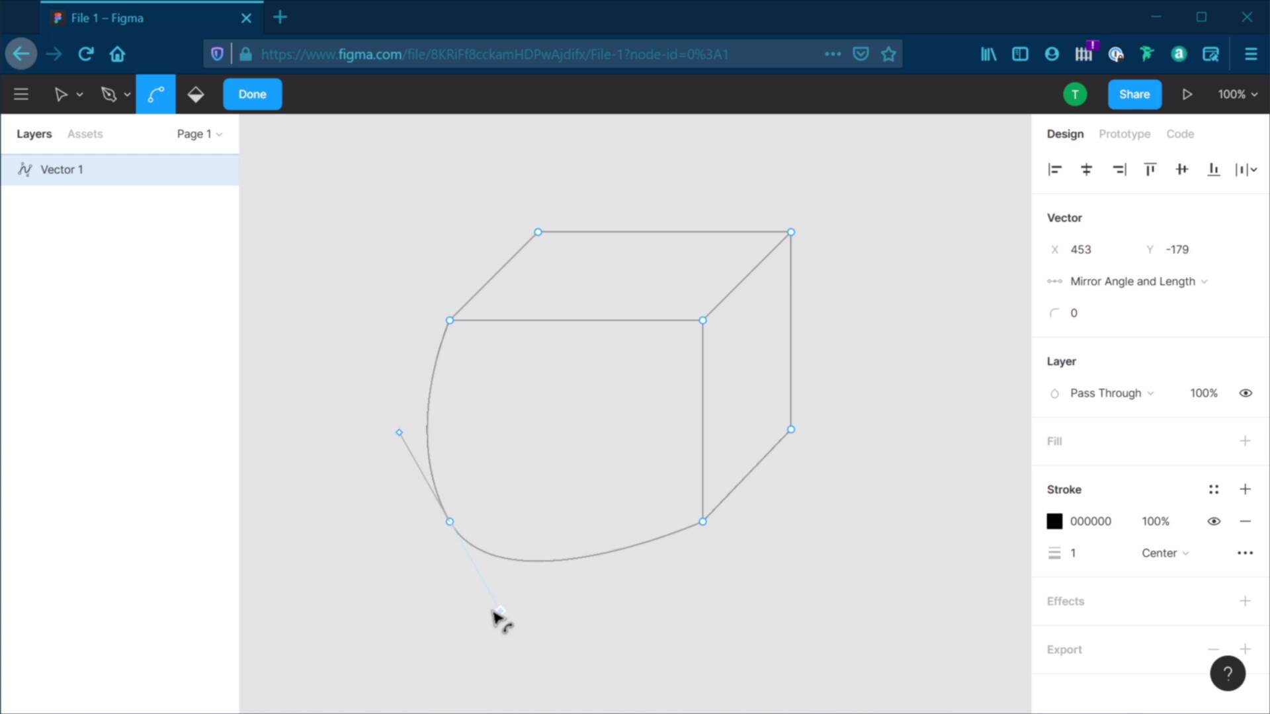Click the Present play icon

tap(1187, 95)
